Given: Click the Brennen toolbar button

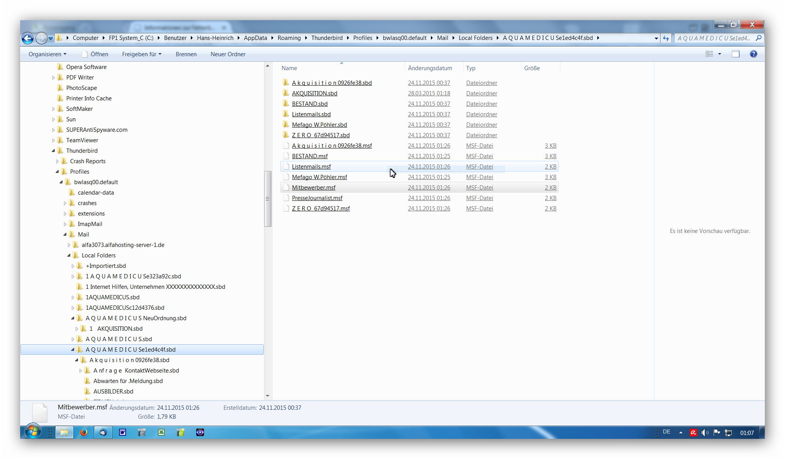Looking at the screenshot, I should [x=186, y=54].
